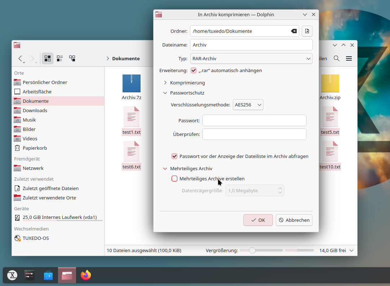Open Zuletzt geöffnete Dateien in sidebar
The height and width of the screenshot is (286, 390).
coord(58,188)
